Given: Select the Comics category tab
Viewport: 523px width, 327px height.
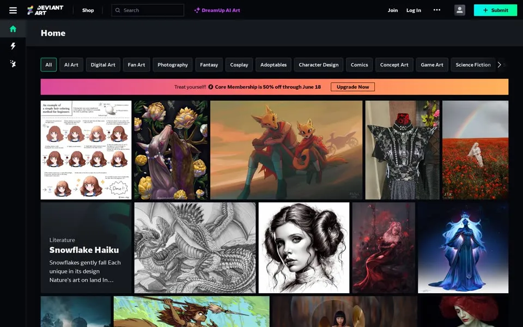Looking at the screenshot, I should point(359,65).
